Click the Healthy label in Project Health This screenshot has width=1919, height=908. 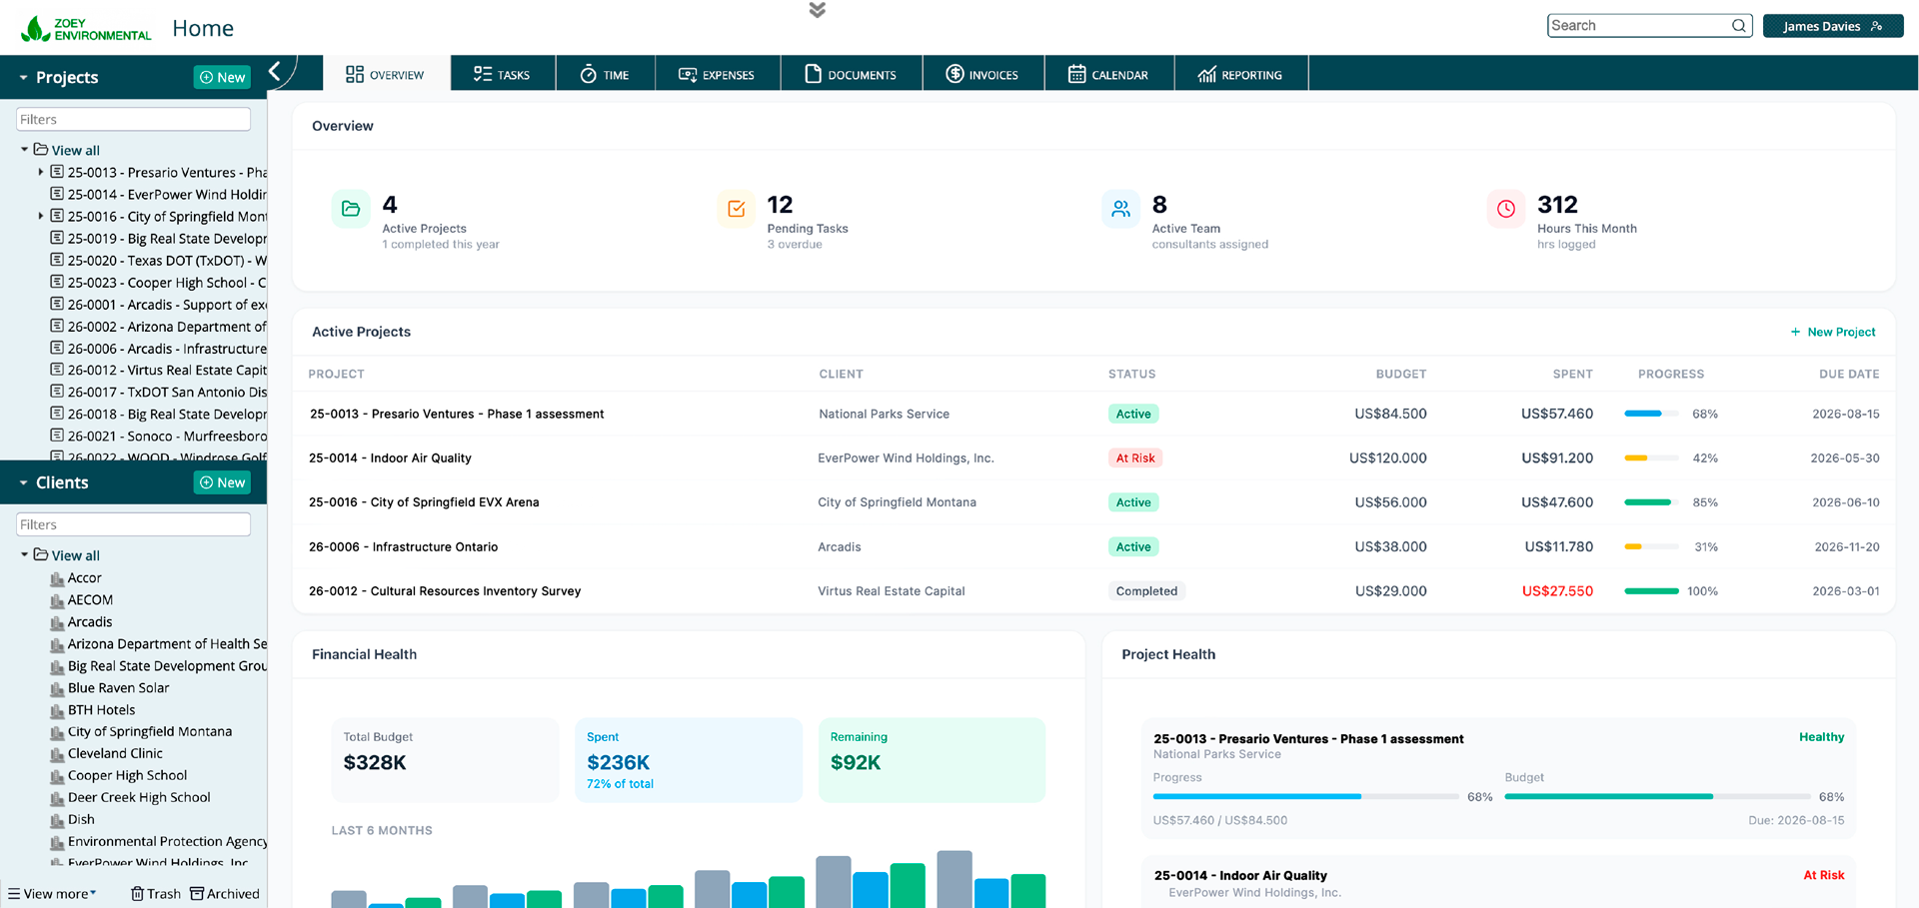1821,737
